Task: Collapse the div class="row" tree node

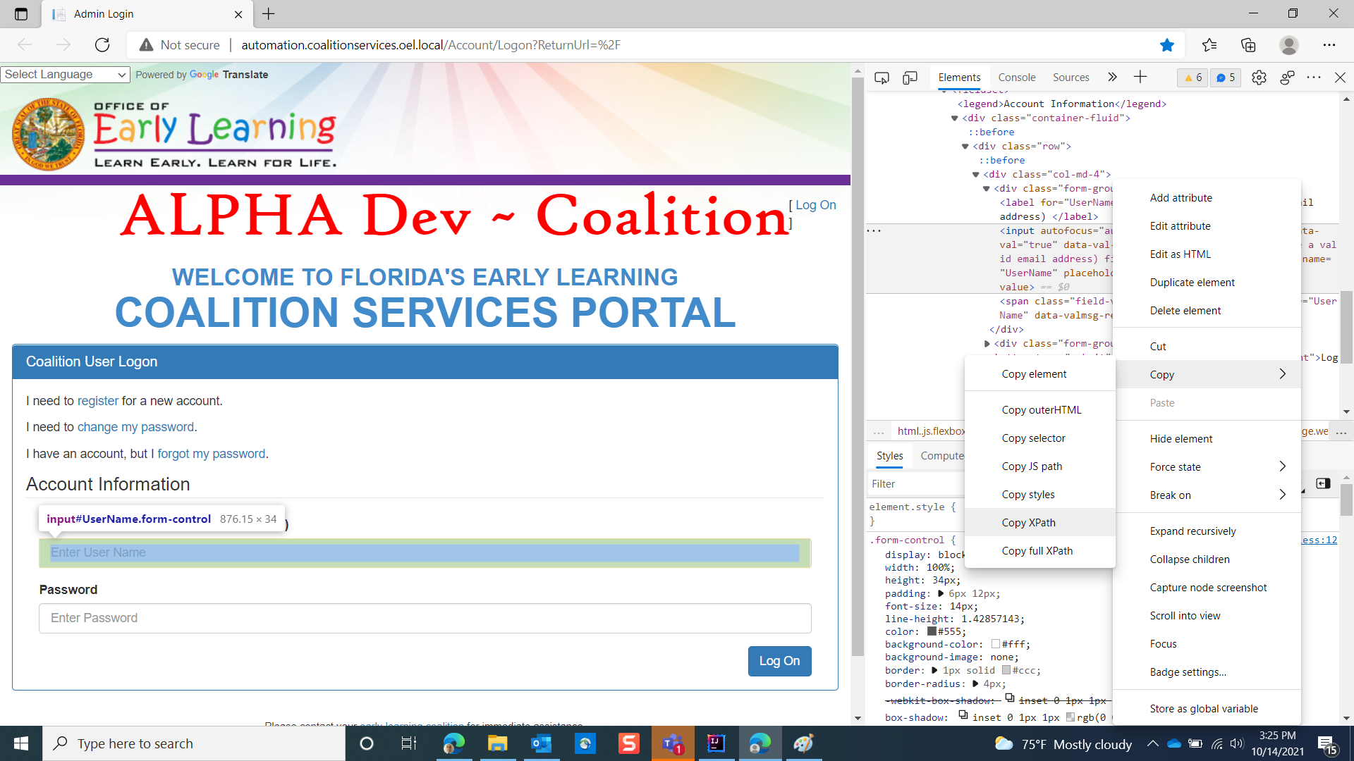Action: tap(965, 147)
